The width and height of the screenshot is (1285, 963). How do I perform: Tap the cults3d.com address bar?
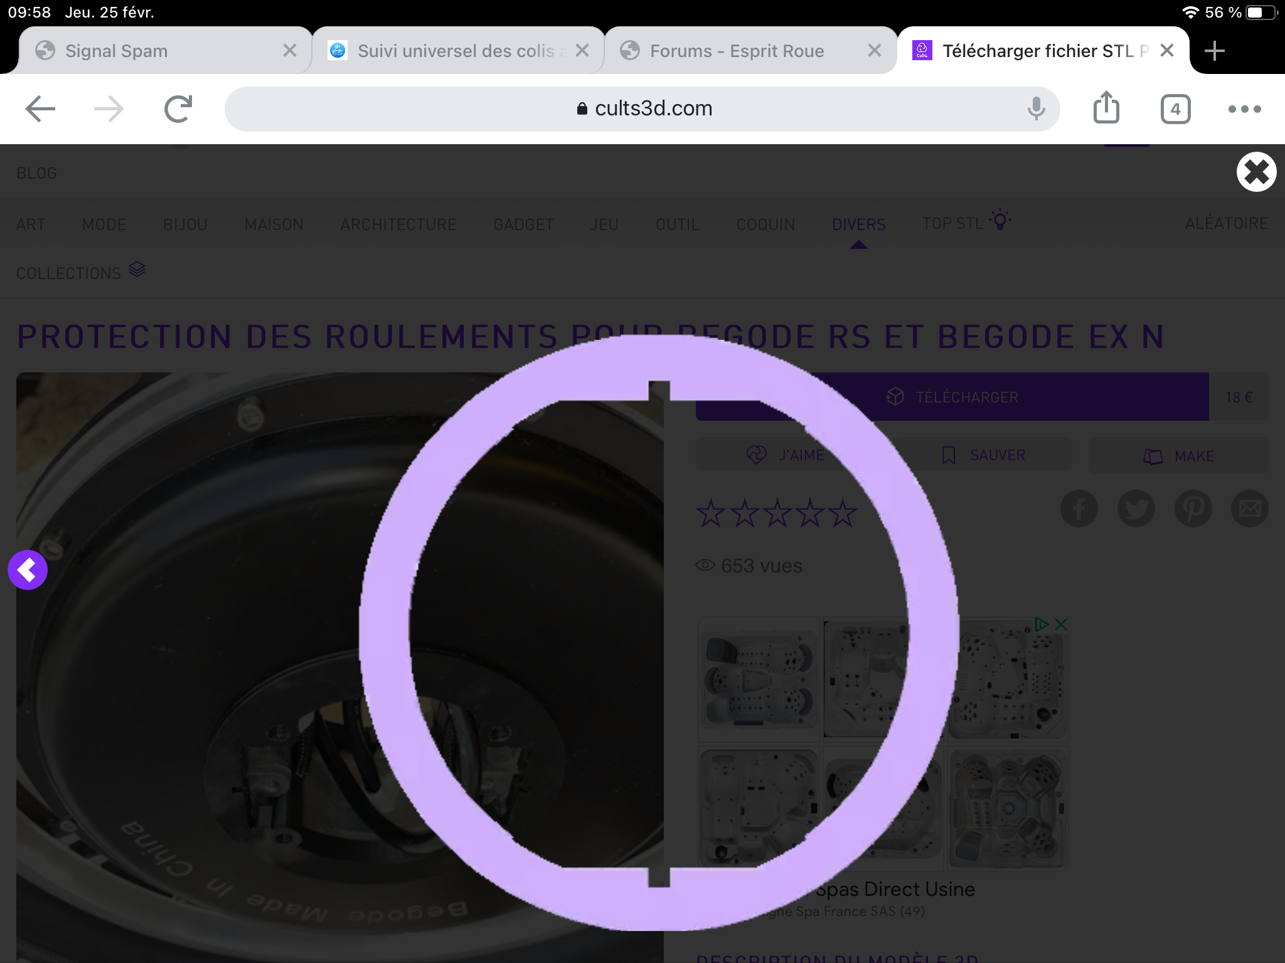[x=642, y=109]
